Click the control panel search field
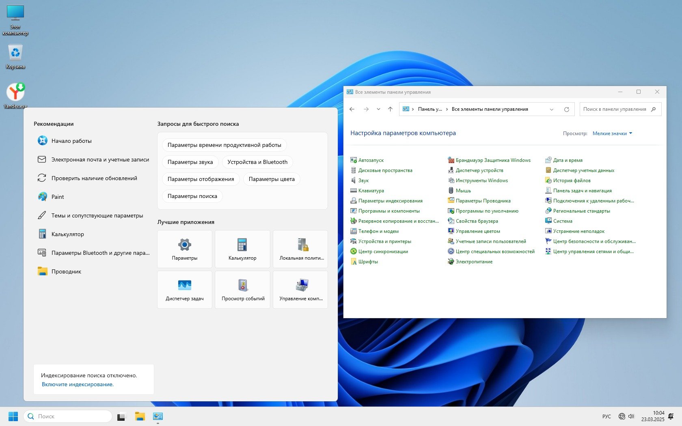Viewport: 682px width, 426px height. pos(615,109)
